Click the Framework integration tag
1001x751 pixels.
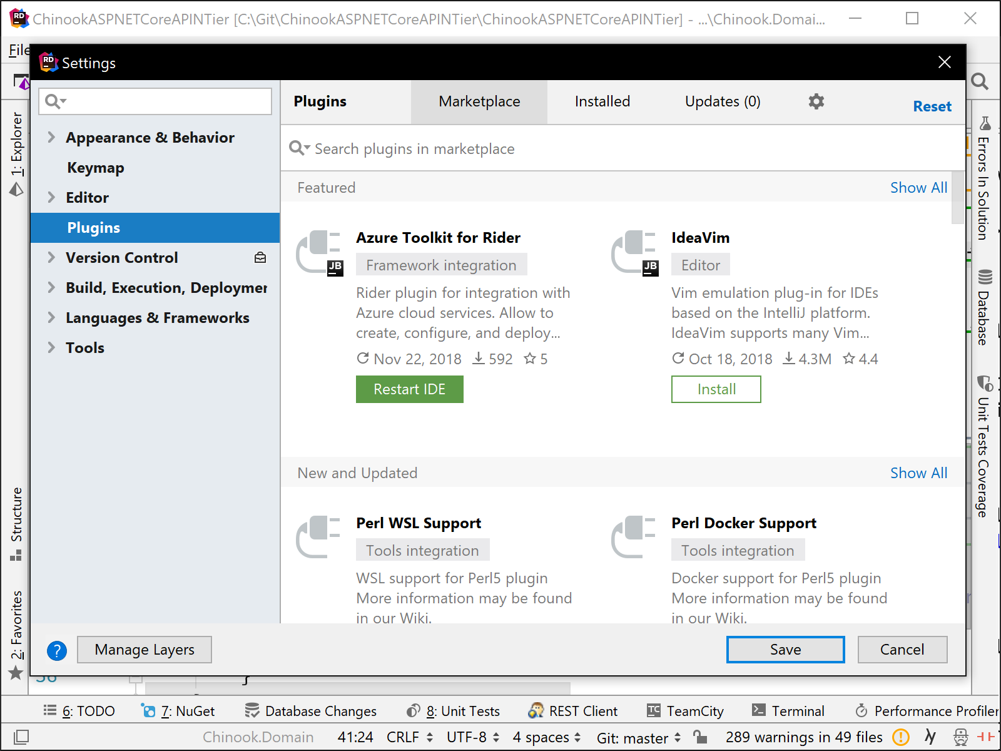pyautogui.click(x=441, y=265)
